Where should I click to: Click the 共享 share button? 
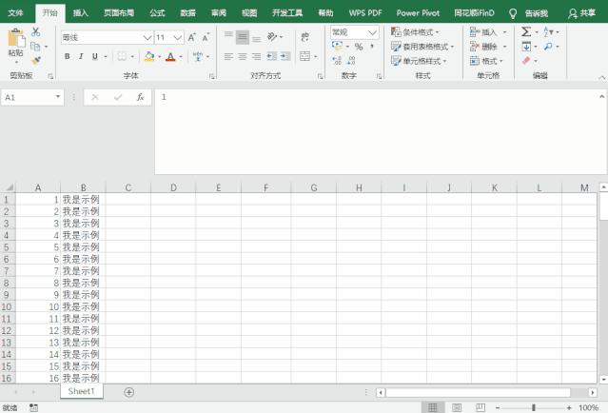[581, 13]
